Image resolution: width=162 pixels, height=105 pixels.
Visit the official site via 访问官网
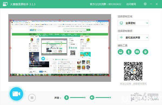(131, 4)
